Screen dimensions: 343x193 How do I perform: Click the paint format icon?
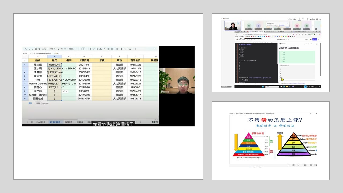click(39, 49)
